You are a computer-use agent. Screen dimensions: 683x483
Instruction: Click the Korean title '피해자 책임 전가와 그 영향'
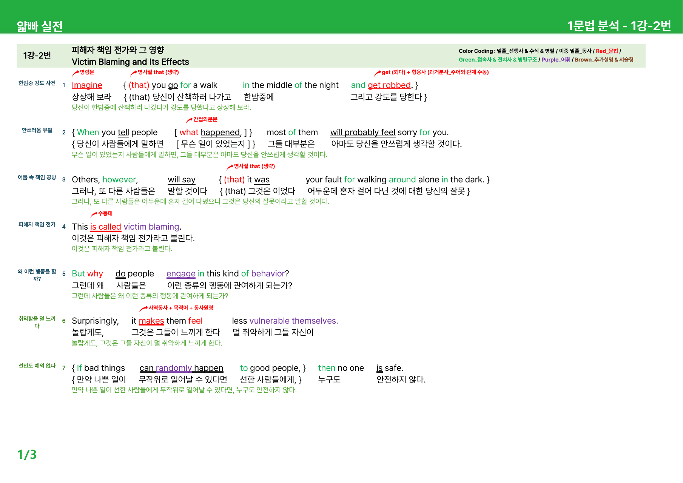click(x=118, y=50)
